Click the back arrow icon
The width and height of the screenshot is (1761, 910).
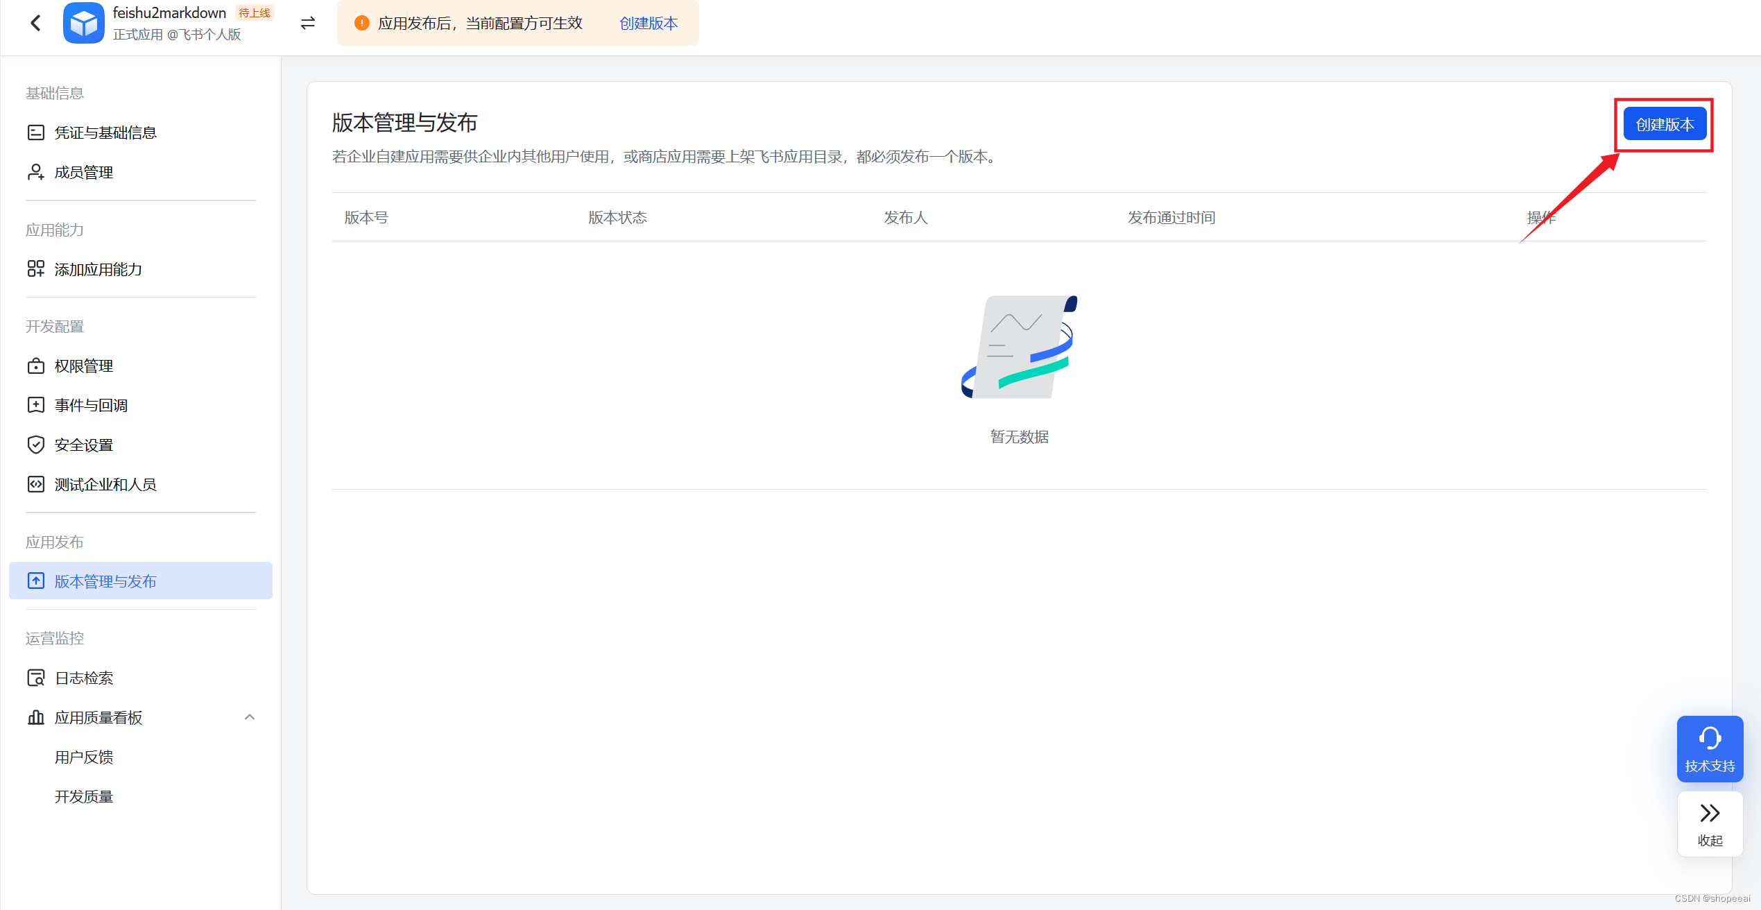36,23
